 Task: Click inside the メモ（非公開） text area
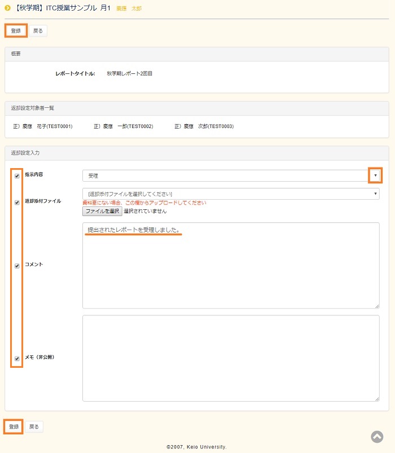(x=230, y=358)
